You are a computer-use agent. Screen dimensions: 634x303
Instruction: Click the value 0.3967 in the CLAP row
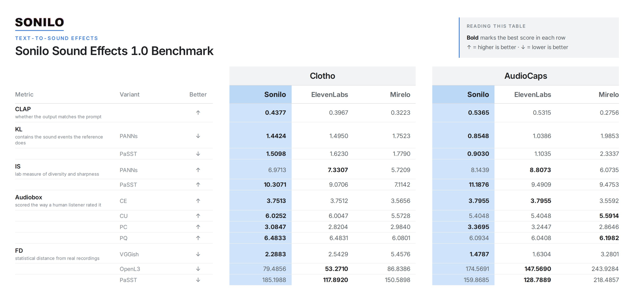(x=339, y=113)
